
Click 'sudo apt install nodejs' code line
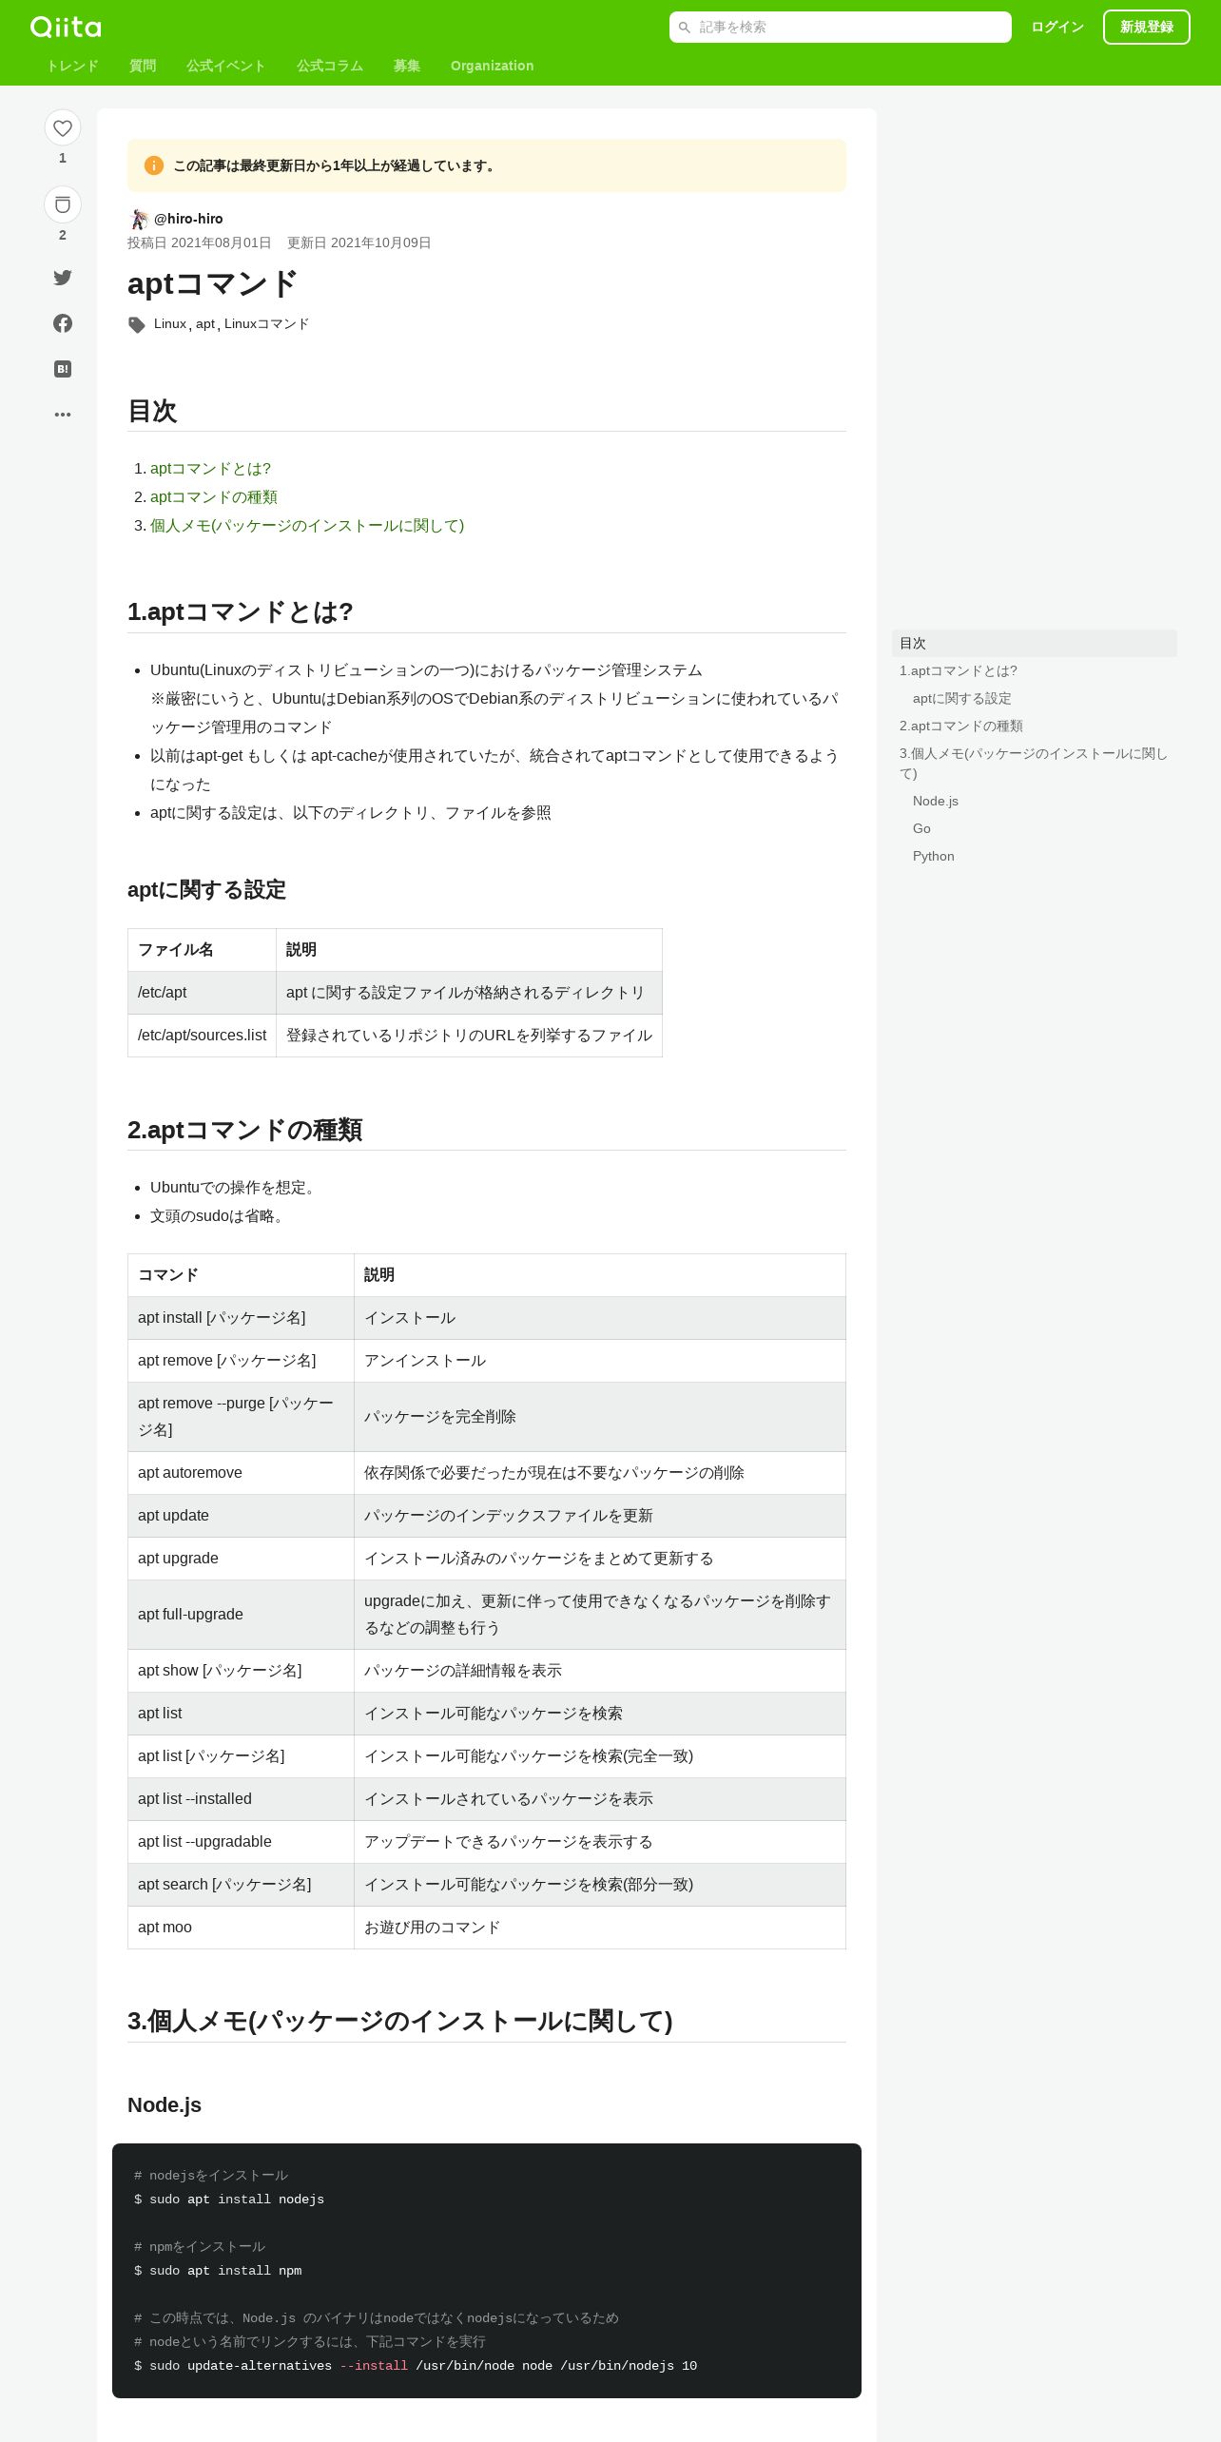(229, 2200)
